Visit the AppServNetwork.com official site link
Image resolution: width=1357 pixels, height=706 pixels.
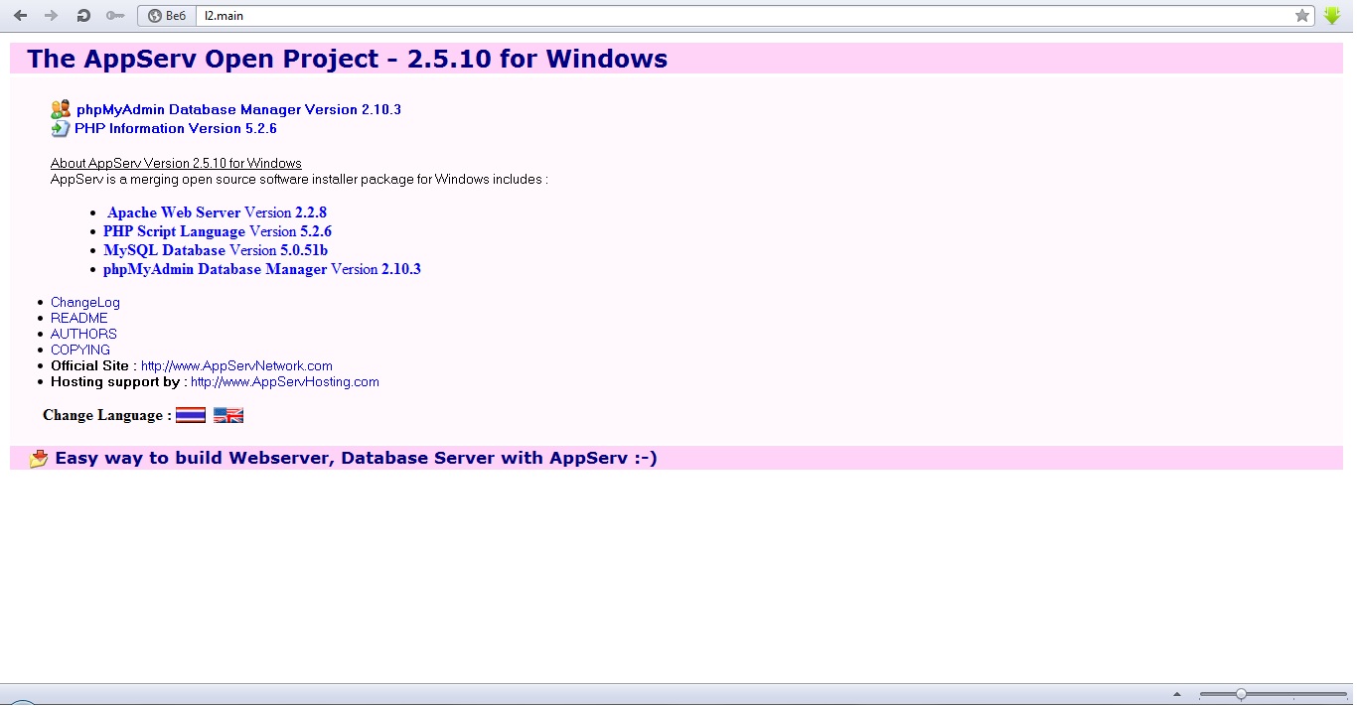coord(236,365)
